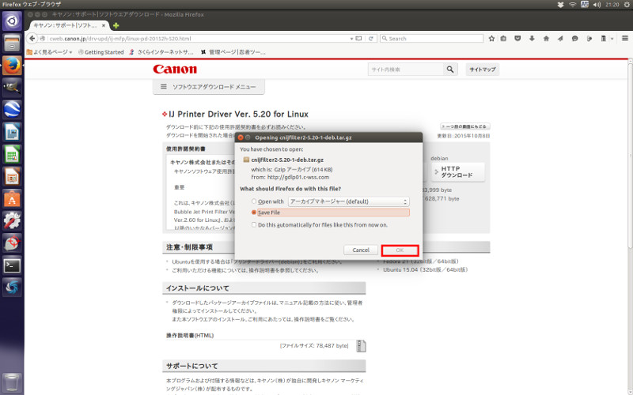The image size is (633, 395).
Task: Go back with the Firefox back arrow
Action: pyautogui.click(x=32, y=38)
